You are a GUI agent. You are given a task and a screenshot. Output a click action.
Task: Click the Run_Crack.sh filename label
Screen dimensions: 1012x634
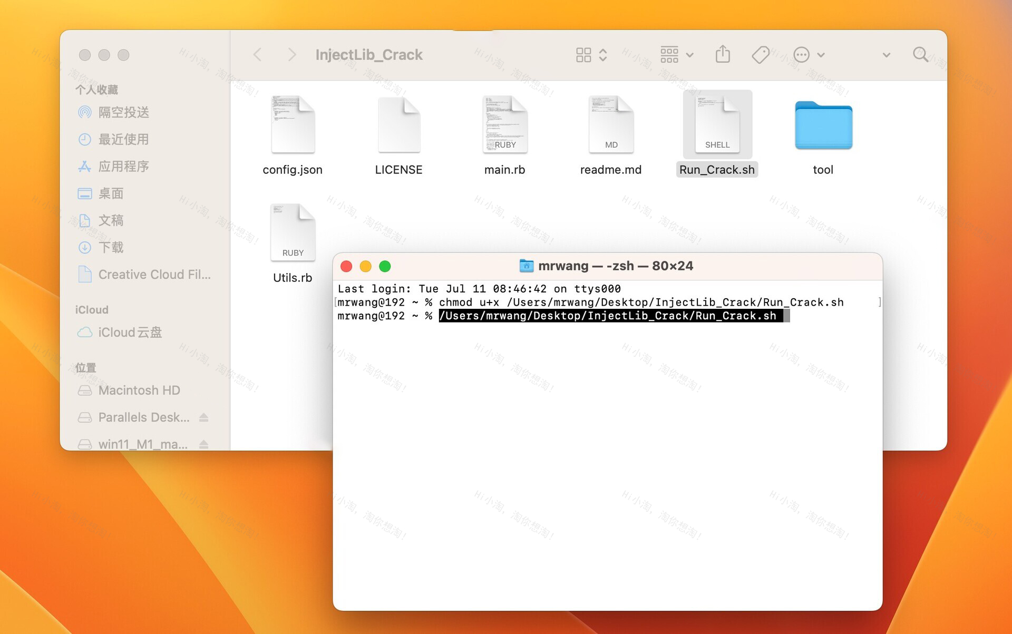(717, 170)
